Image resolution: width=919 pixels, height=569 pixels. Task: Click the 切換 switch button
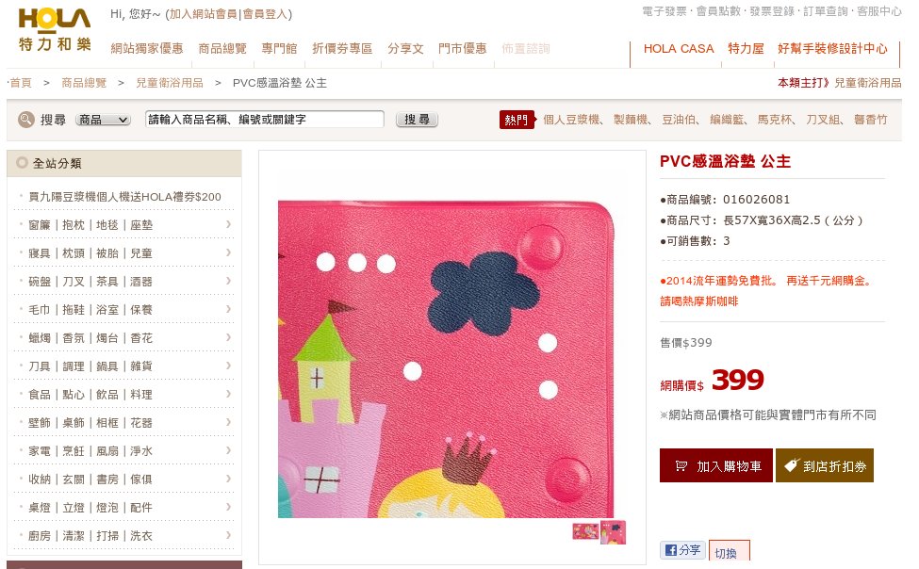coord(729,551)
